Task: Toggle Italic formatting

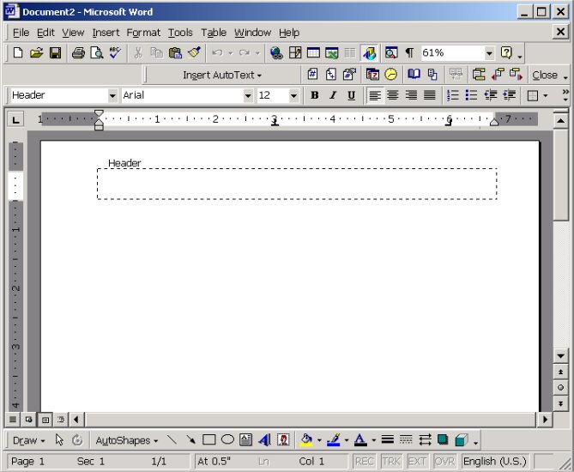Action: [333, 95]
